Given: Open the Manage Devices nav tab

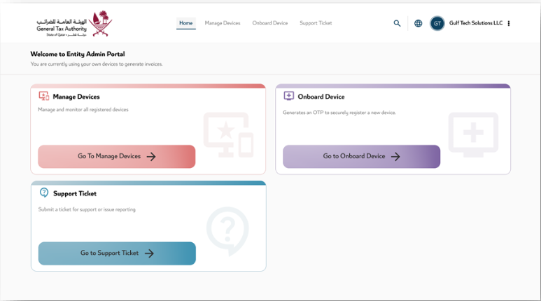Looking at the screenshot, I should [x=223, y=23].
